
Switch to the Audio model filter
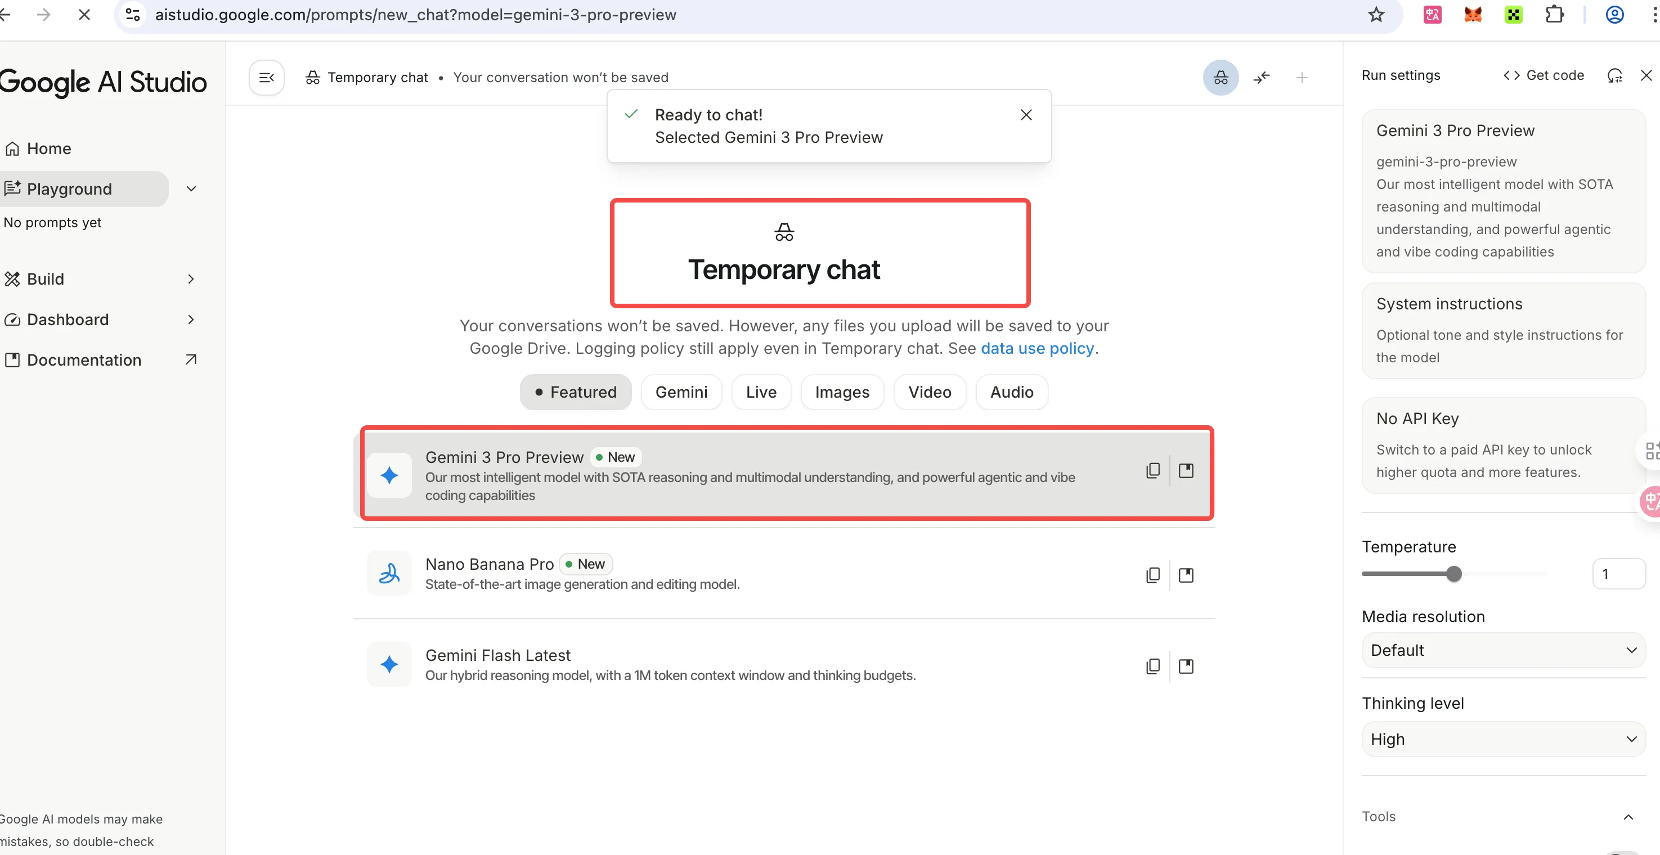(x=1011, y=391)
